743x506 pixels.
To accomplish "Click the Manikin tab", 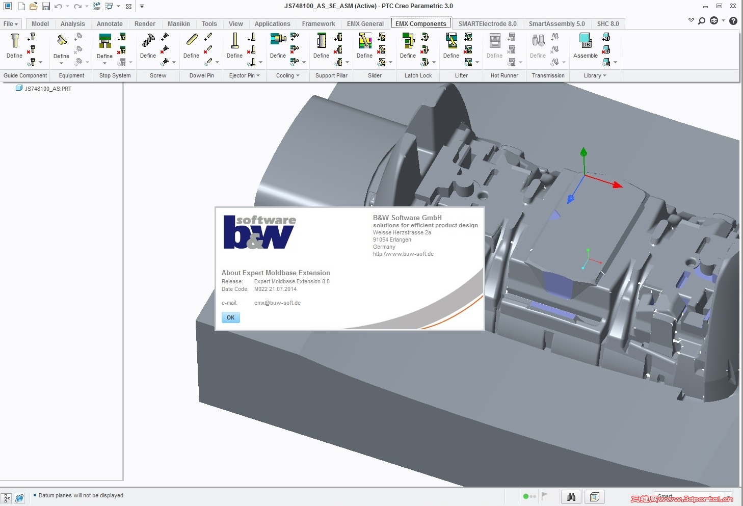I will [x=179, y=24].
